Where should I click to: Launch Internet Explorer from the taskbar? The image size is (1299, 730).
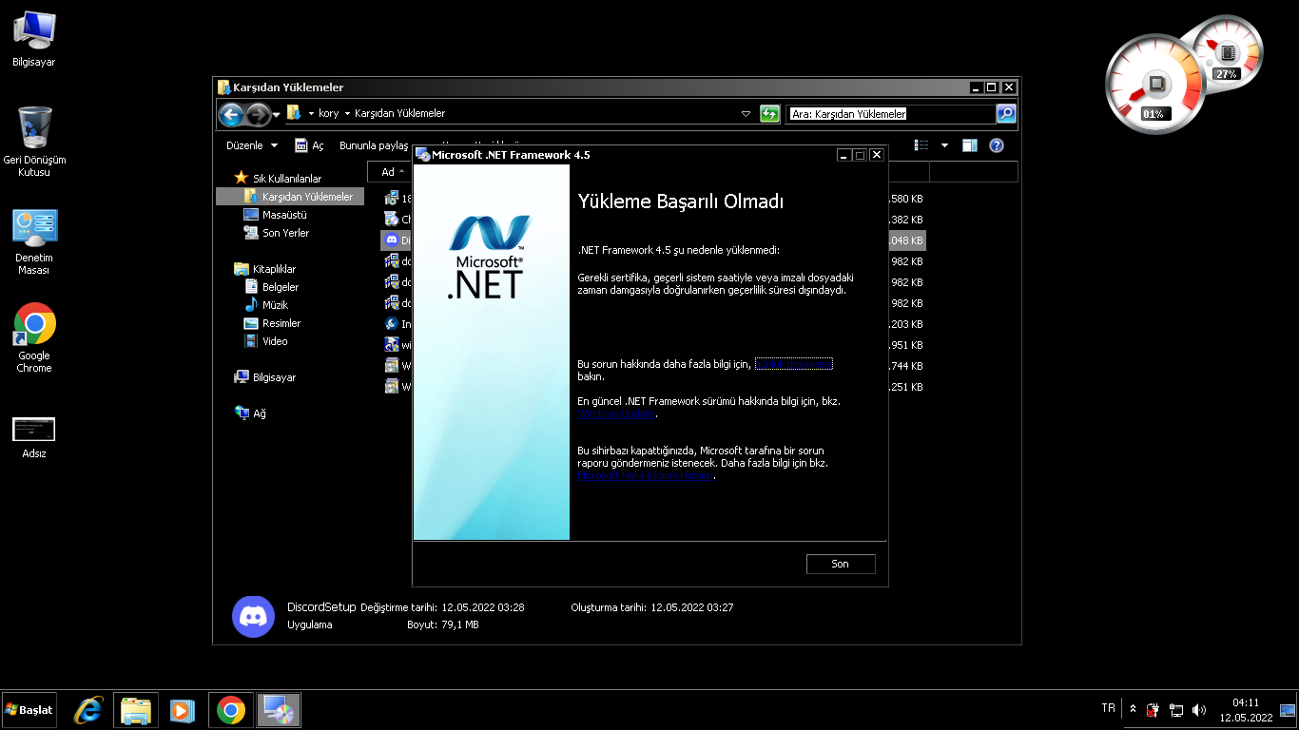(88, 710)
